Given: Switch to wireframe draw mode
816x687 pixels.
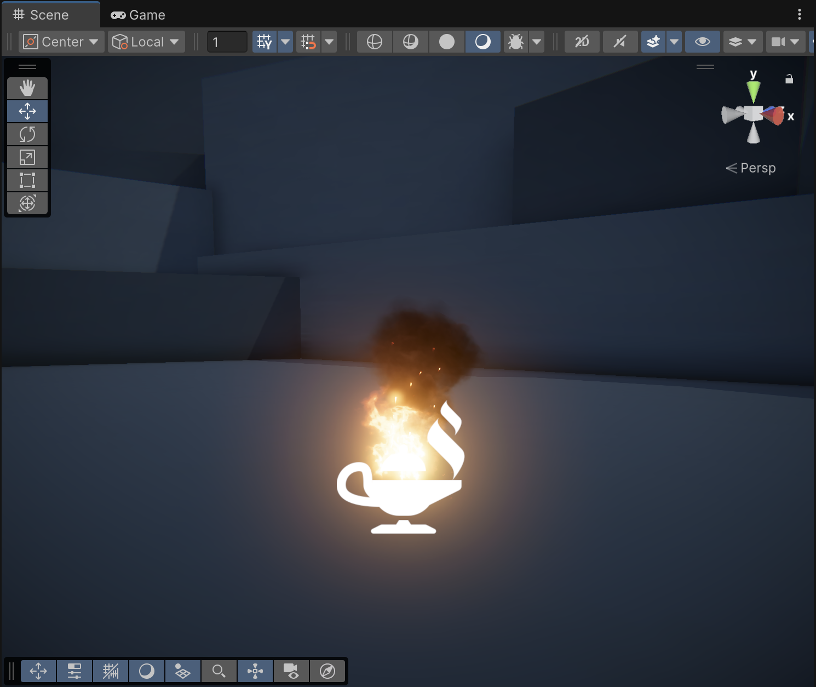Looking at the screenshot, I should point(375,42).
